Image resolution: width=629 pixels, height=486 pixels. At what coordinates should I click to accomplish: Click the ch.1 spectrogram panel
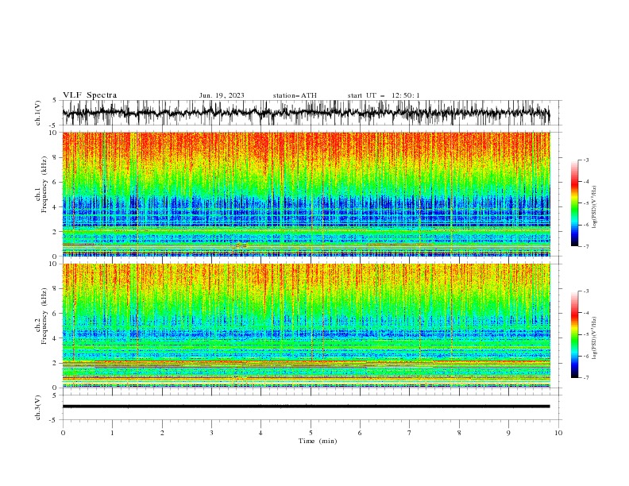point(306,194)
